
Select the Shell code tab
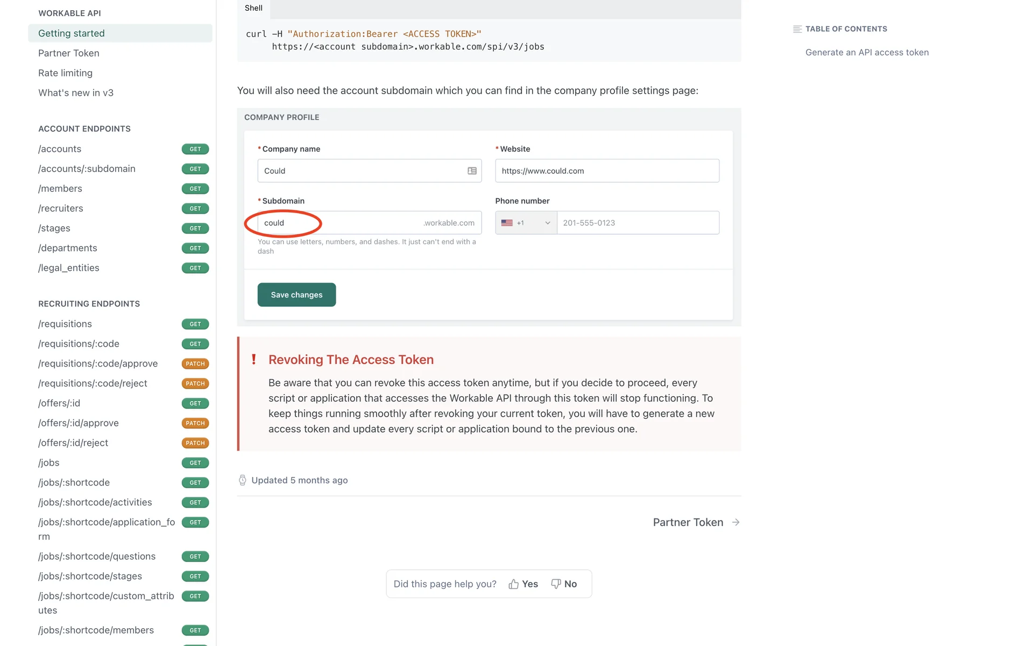253,8
